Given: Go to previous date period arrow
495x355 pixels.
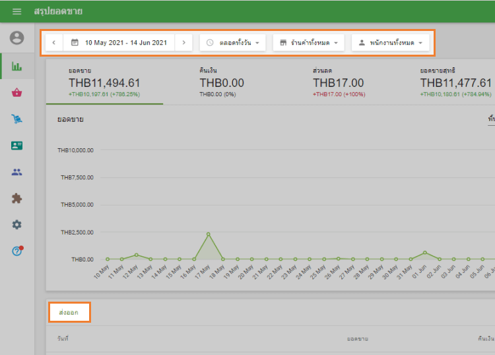Looking at the screenshot, I should tap(53, 42).
